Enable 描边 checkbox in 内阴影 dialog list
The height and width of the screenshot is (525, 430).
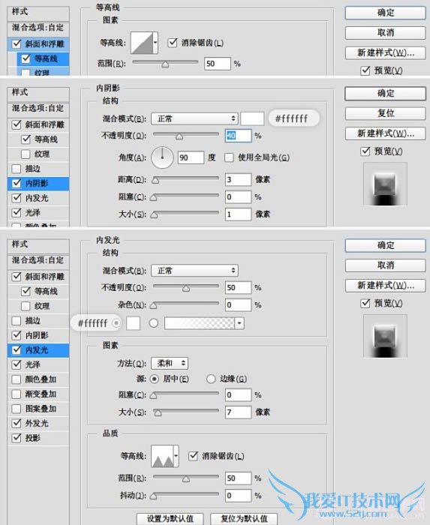pyautogui.click(x=17, y=169)
